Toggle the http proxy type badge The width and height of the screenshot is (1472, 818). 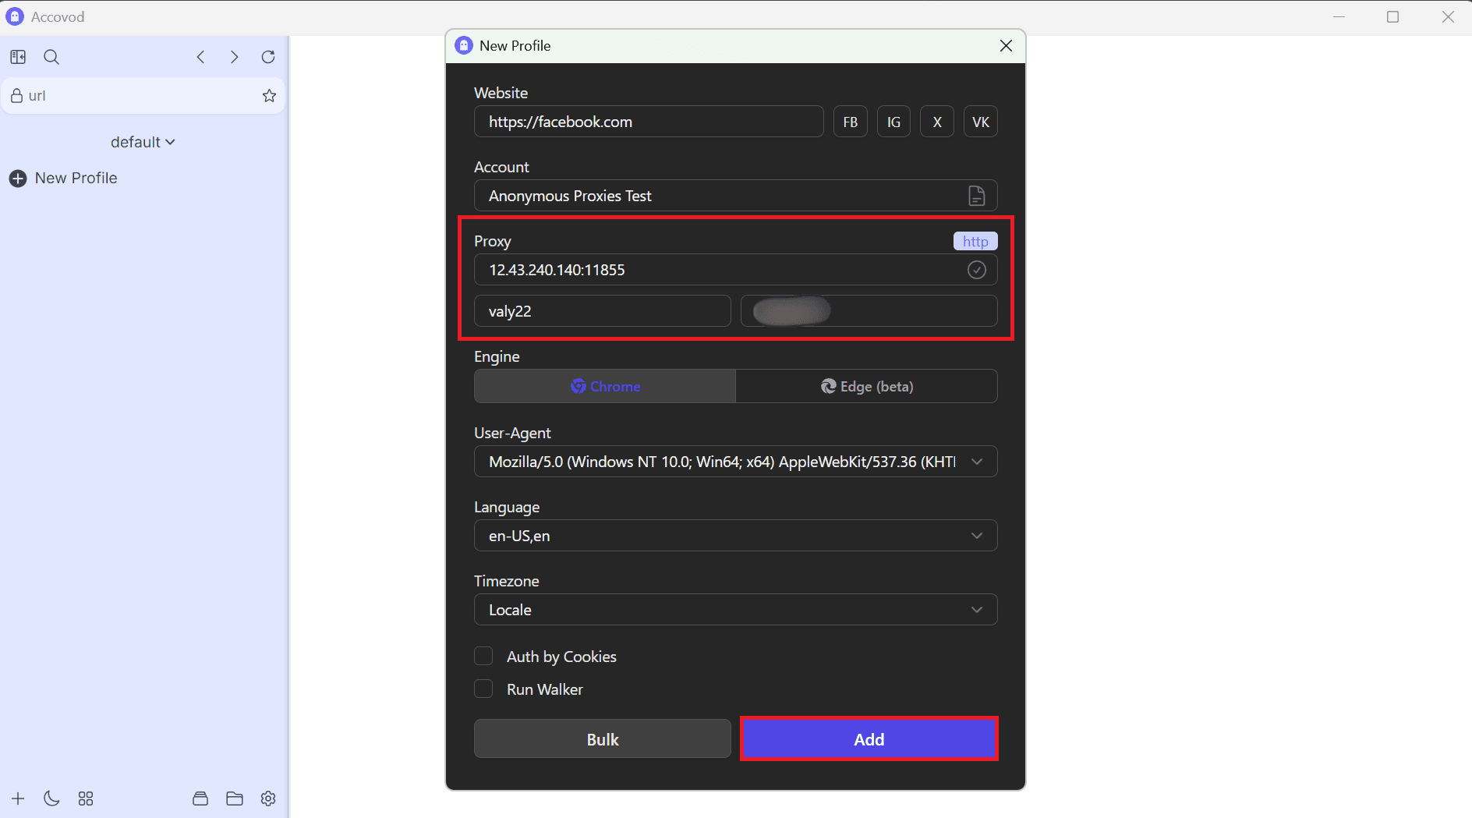coord(975,241)
